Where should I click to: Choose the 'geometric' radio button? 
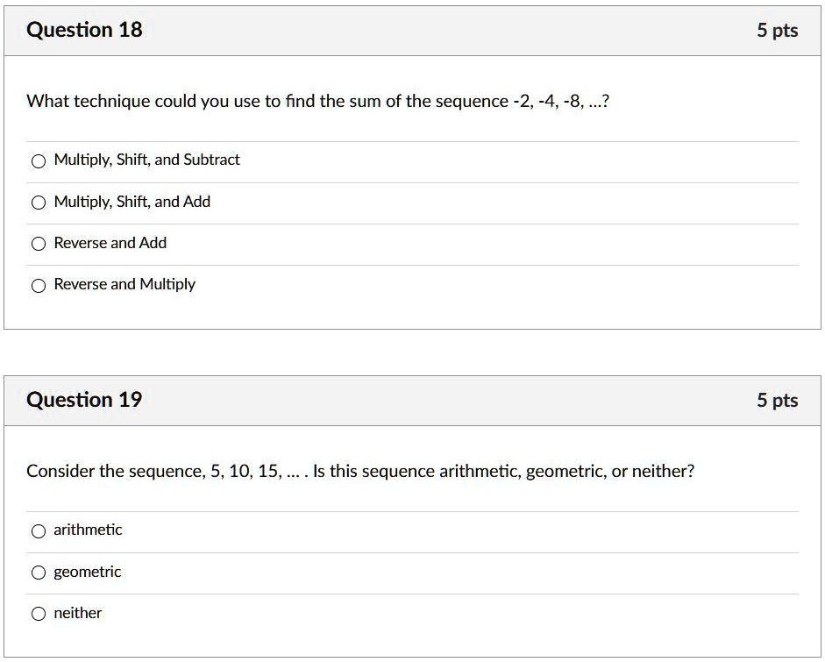tap(38, 573)
